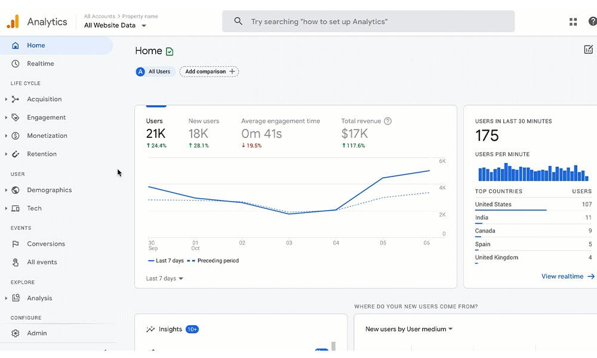Open the All Website Data property selector

point(115,26)
